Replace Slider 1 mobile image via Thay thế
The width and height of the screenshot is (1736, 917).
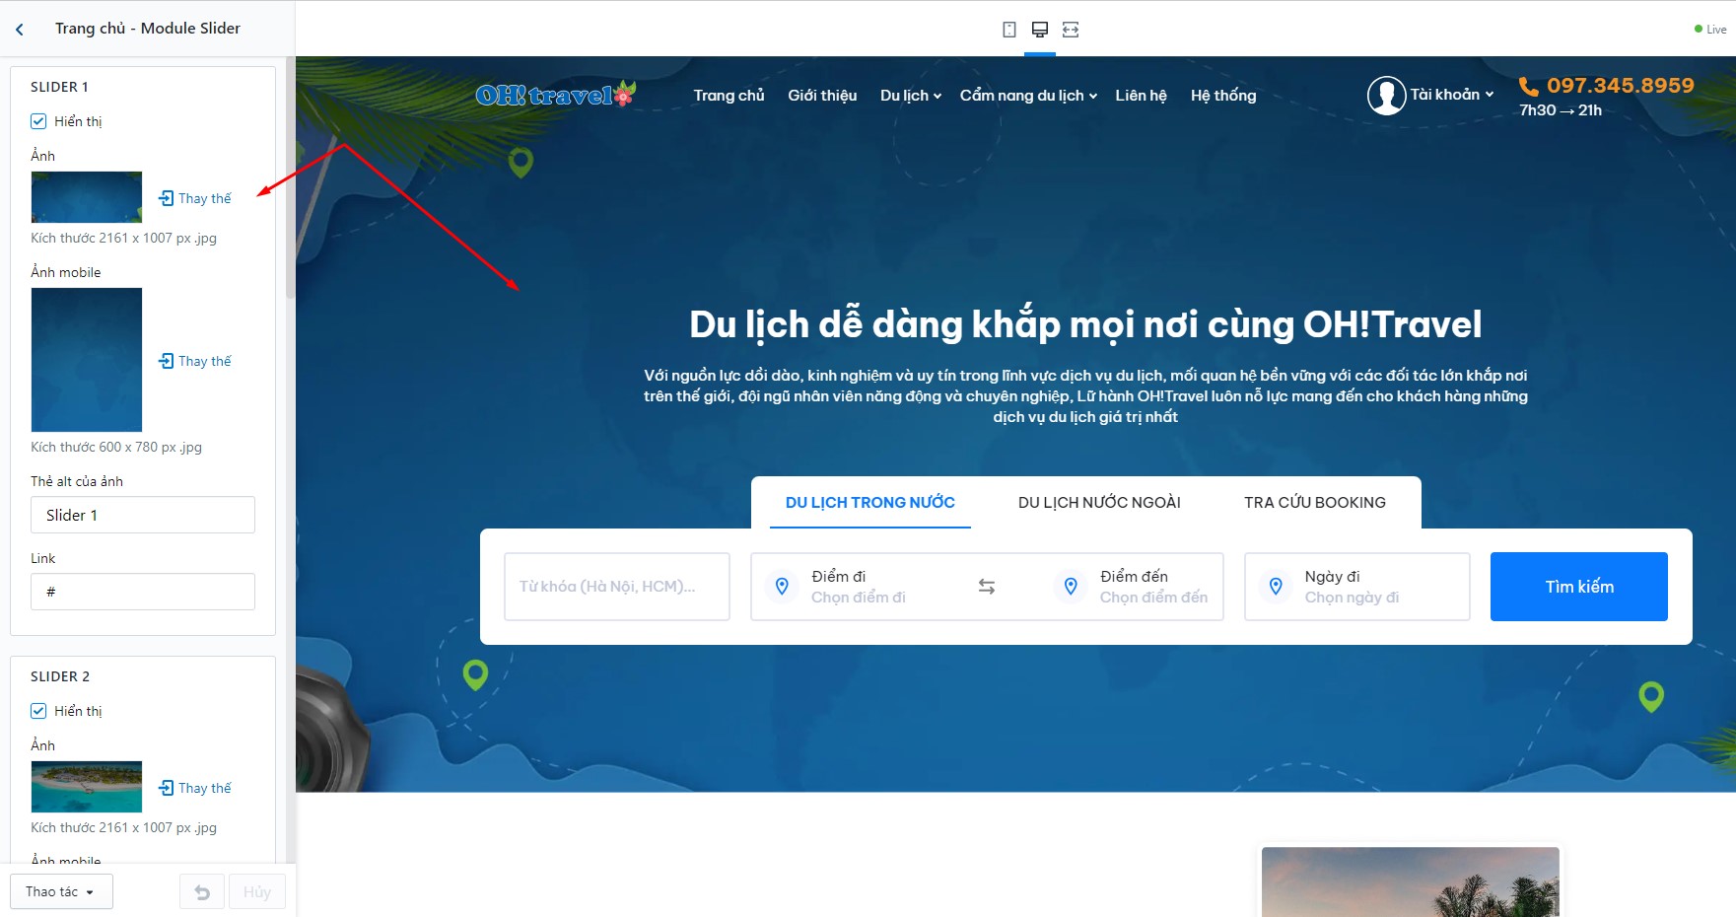[195, 361]
